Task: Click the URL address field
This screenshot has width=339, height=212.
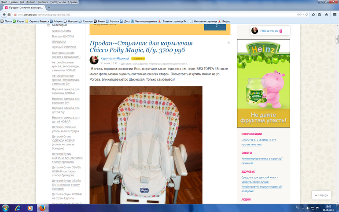Action: 156,15
